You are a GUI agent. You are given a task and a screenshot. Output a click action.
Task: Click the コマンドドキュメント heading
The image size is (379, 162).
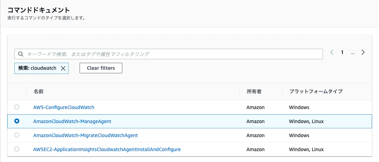pyautogui.click(x=39, y=10)
